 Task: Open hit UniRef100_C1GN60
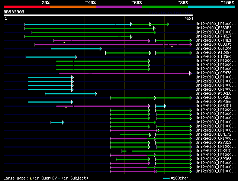213,56
